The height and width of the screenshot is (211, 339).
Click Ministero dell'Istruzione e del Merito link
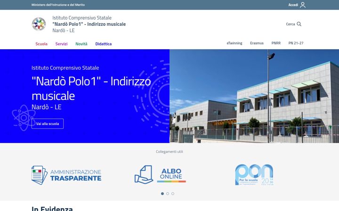[x=58, y=5]
